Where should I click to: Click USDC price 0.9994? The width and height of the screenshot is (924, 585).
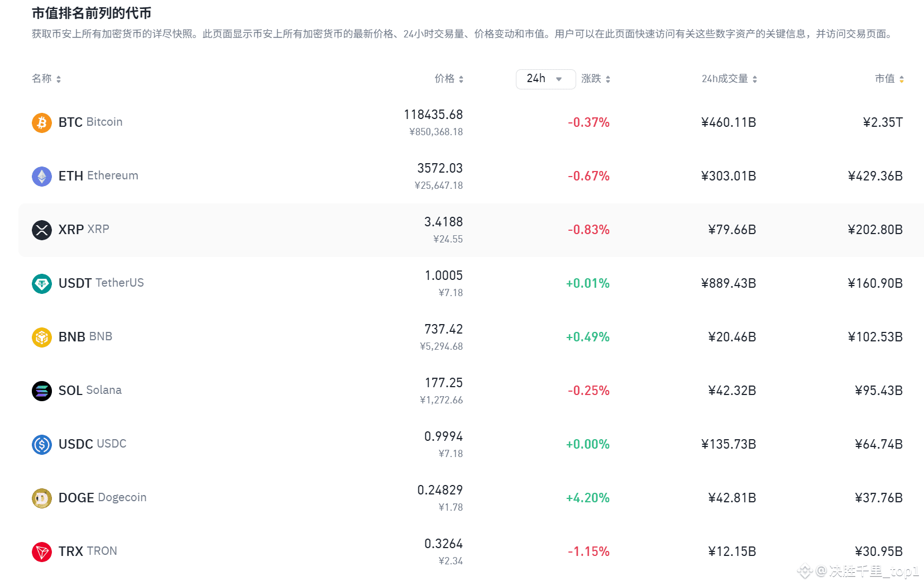point(443,436)
